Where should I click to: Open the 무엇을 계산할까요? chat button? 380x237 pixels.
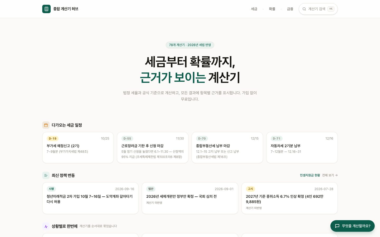coord(353,226)
